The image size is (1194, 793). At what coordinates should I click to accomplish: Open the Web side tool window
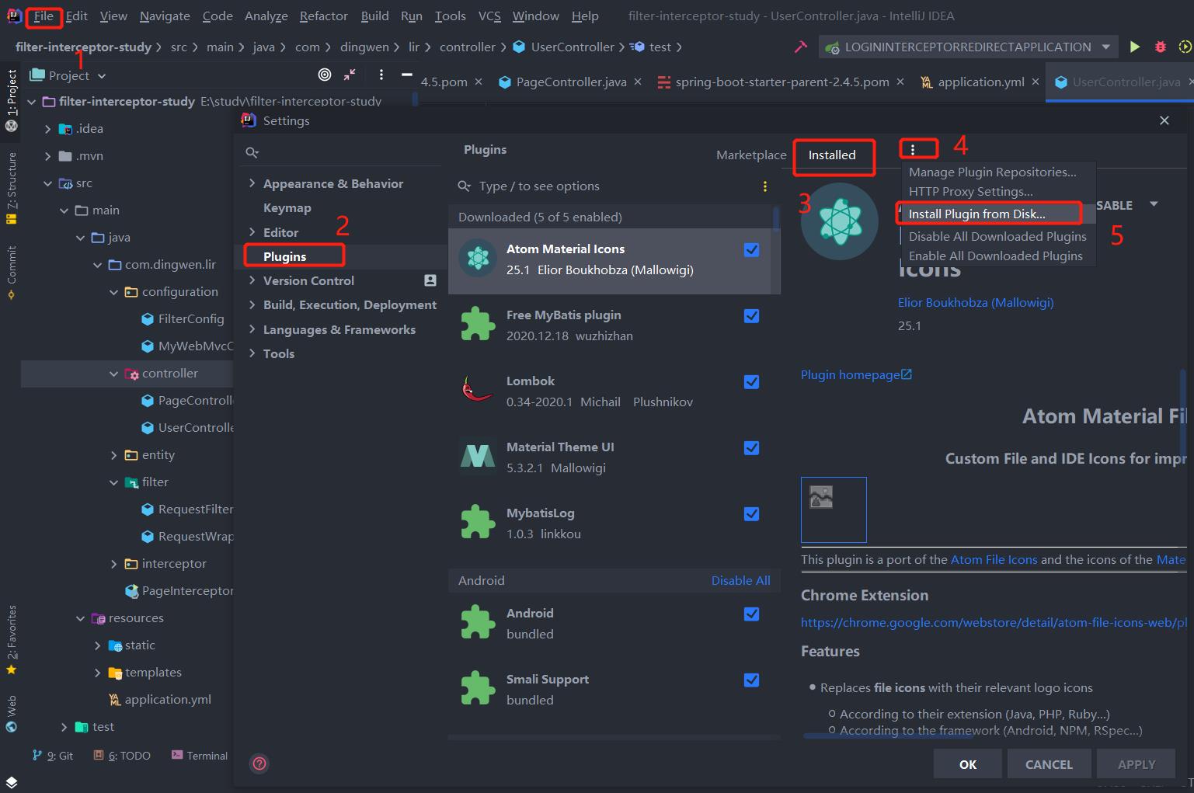coord(11,714)
